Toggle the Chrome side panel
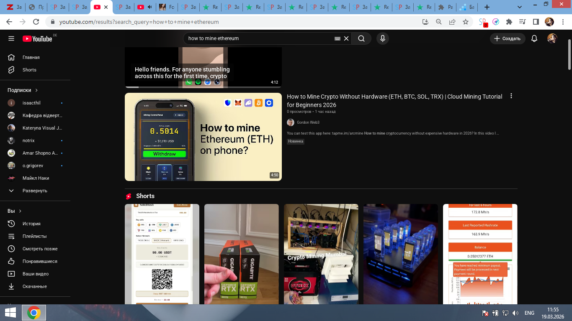 point(536,22)
